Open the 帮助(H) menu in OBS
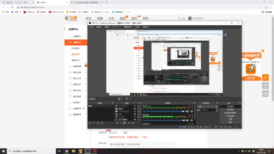Screen dimensions: 274x154 (146, 27)
